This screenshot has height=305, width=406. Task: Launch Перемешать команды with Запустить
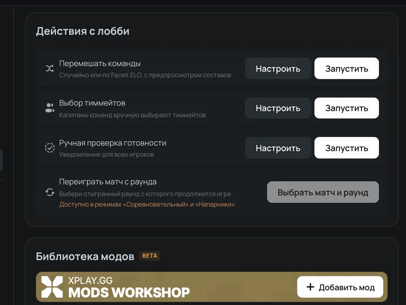coord(346,69)
